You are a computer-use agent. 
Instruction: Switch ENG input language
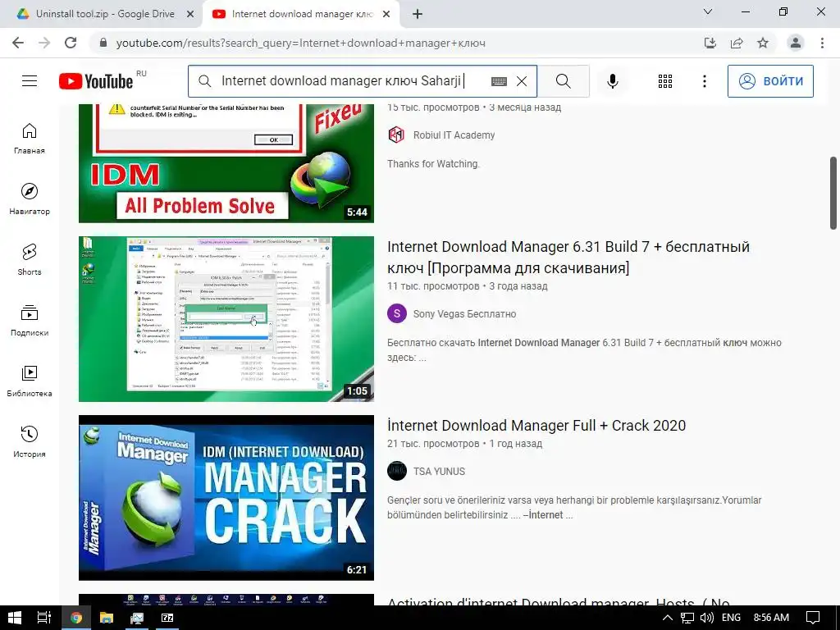pos(731,618)
